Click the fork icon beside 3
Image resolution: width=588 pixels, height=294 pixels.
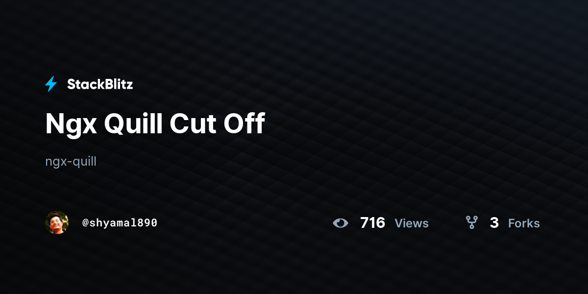click(x=472, y=223)
